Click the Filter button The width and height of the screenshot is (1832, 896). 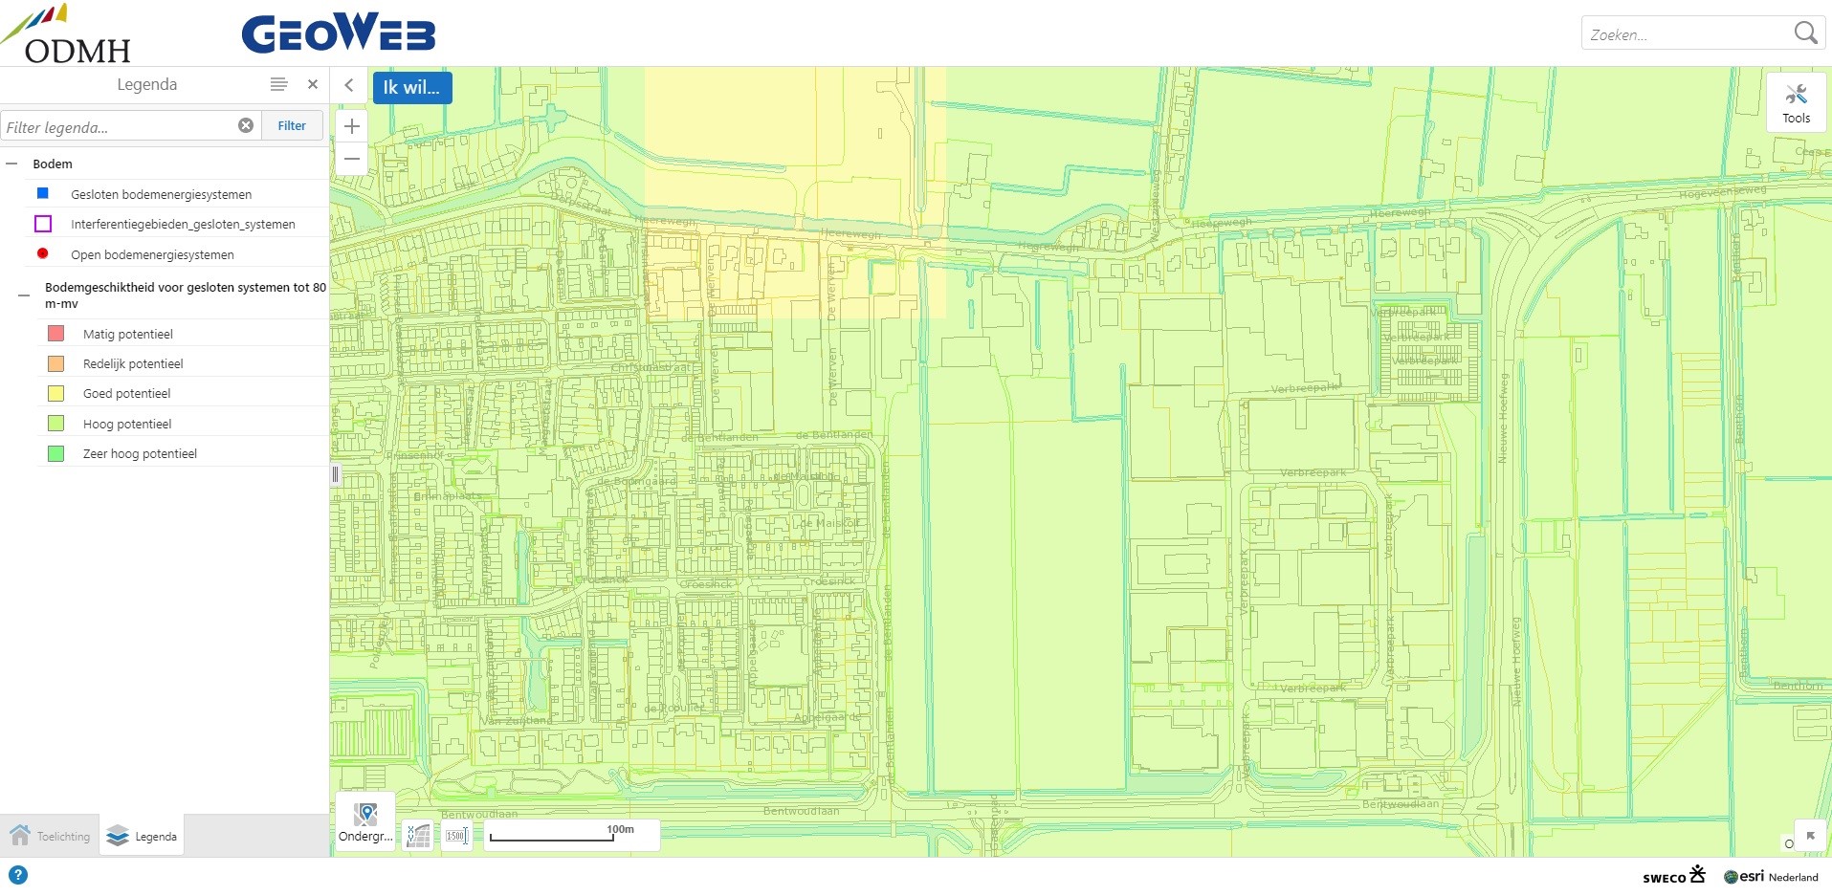tap(292, 125)
